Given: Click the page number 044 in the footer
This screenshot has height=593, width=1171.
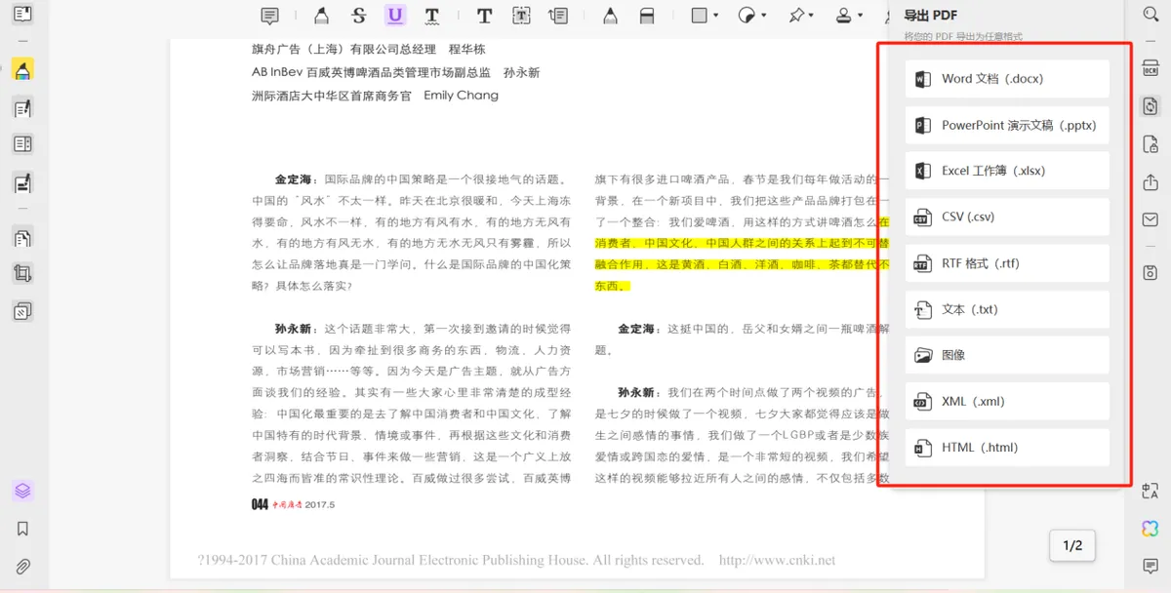Looking at the screenshot, I should coord(260,505).
